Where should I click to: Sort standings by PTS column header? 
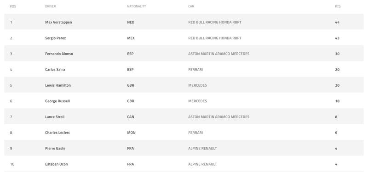click(x=338, y=6)
